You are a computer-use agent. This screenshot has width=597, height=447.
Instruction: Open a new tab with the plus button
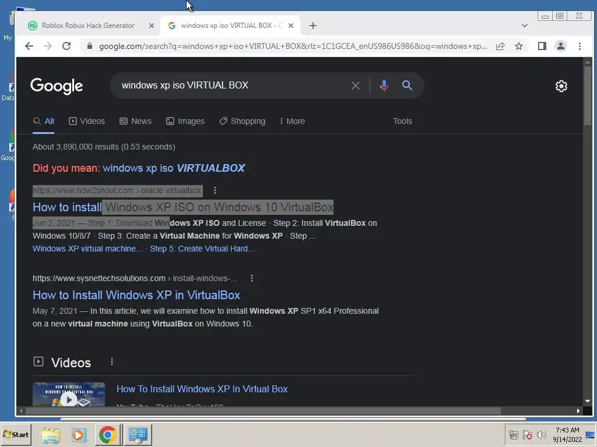[313, 26]
